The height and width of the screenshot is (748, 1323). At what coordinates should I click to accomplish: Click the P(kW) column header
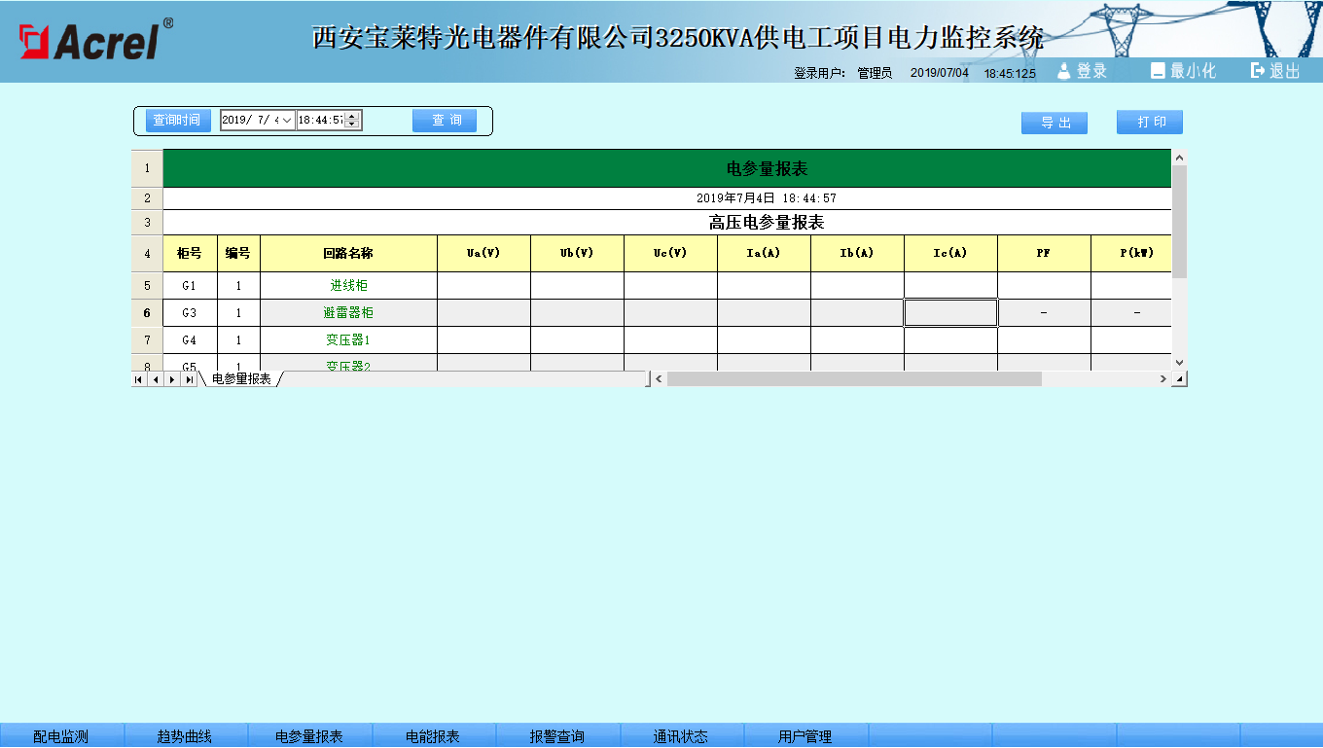(1131, 253)
